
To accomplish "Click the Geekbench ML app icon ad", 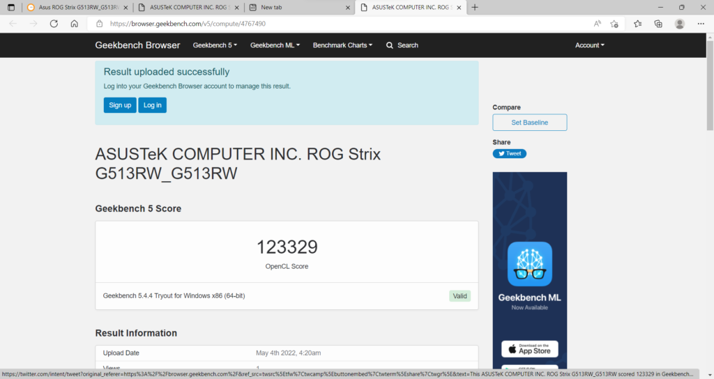I will coord(530,264).
